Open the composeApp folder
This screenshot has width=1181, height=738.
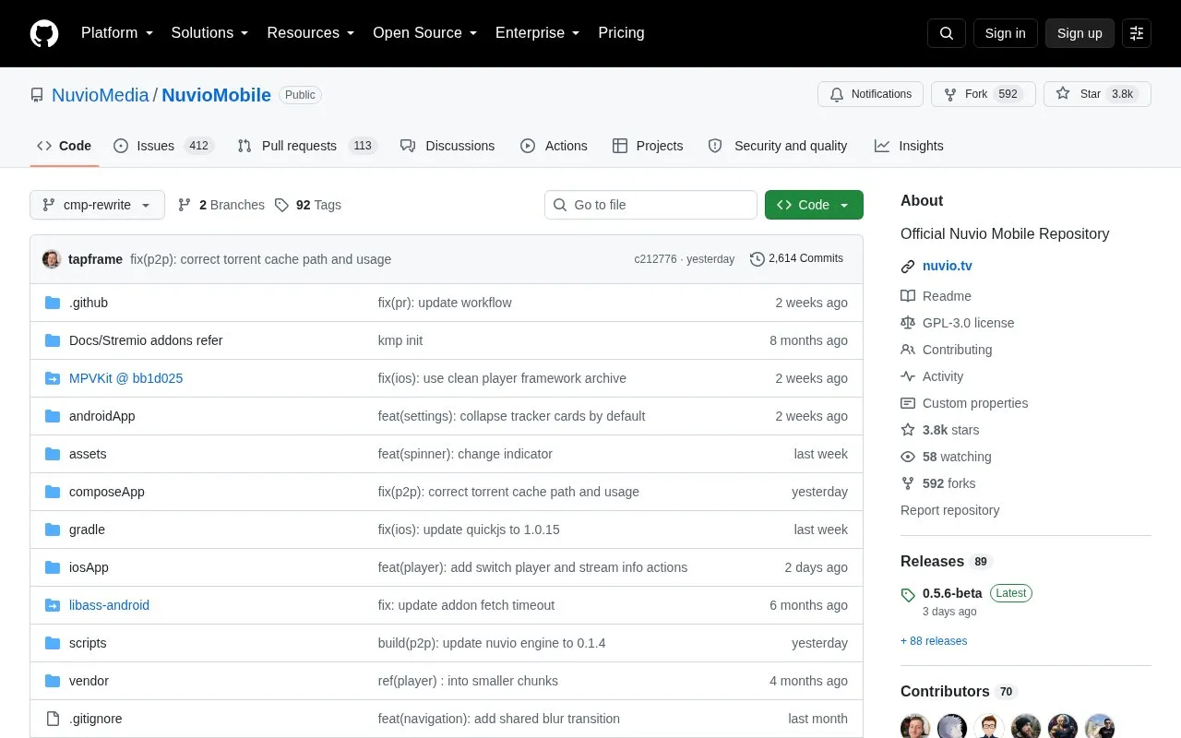(107, 492)
